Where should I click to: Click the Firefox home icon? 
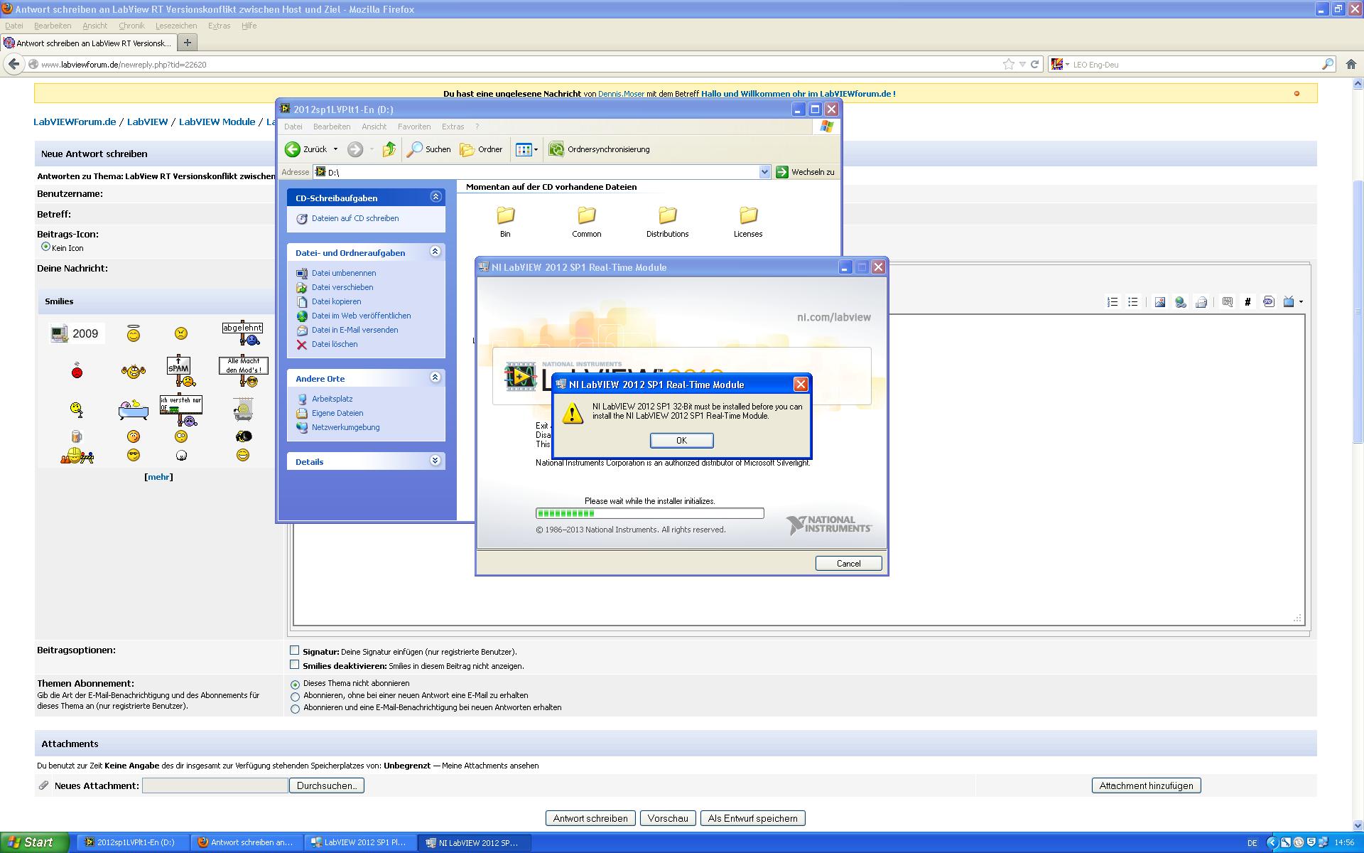pyautogui.click(x=1351, y=64)
